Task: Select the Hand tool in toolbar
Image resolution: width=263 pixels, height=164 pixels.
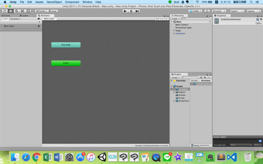Action: 5,11
